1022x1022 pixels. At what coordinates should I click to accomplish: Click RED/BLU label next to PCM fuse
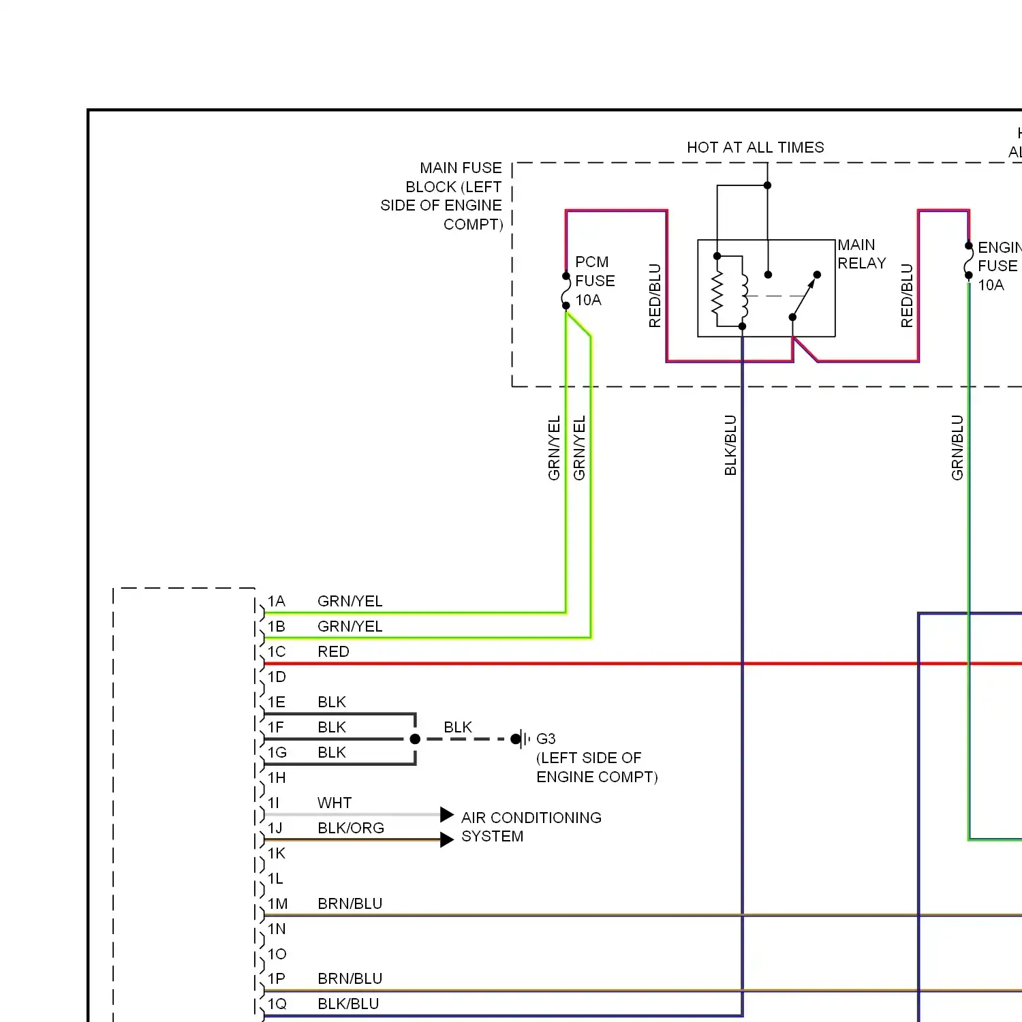(655, 295)
